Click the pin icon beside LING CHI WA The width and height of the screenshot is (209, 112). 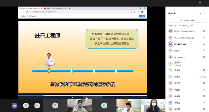pyautogui.click(x=204, y=44)
